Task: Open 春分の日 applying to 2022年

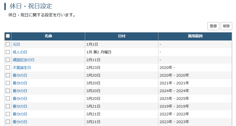Action: pos(20,114)
